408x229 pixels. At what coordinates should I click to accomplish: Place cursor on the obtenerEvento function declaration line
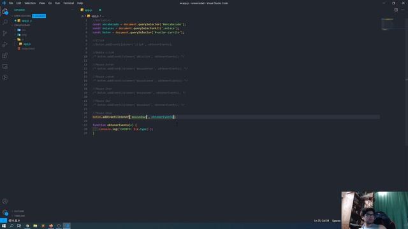click(115, 125)
